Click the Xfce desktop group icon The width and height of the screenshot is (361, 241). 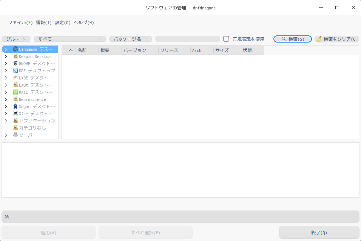coord(15,113)
